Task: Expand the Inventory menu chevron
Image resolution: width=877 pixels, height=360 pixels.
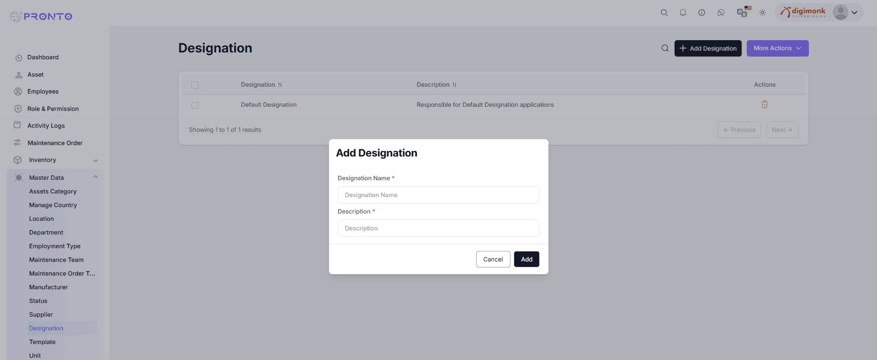Action: (x=96, y=161)
